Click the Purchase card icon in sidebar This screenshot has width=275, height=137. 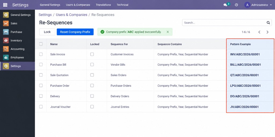6,32
